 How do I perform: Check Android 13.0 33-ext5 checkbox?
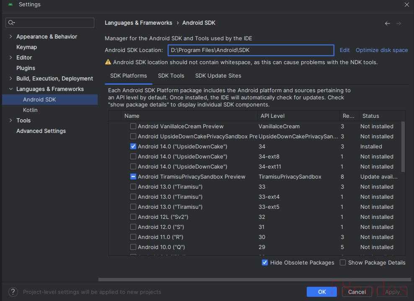tap(133, 207)
